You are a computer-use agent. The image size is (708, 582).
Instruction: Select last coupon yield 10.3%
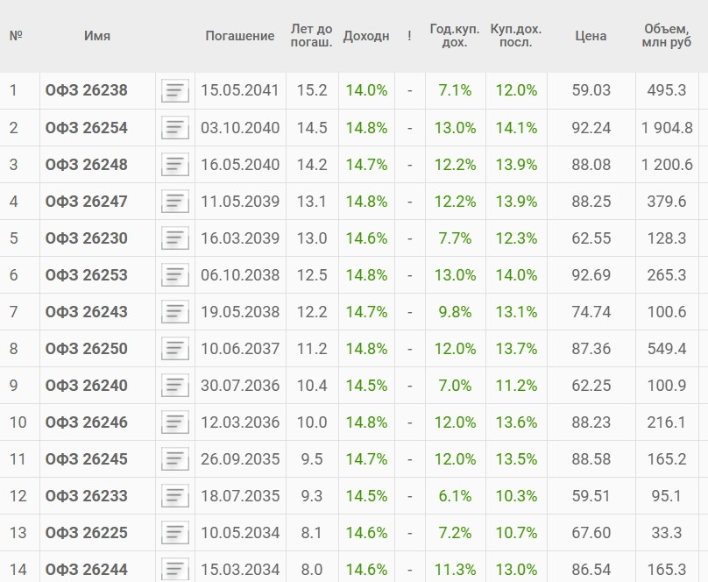point(516,496)
